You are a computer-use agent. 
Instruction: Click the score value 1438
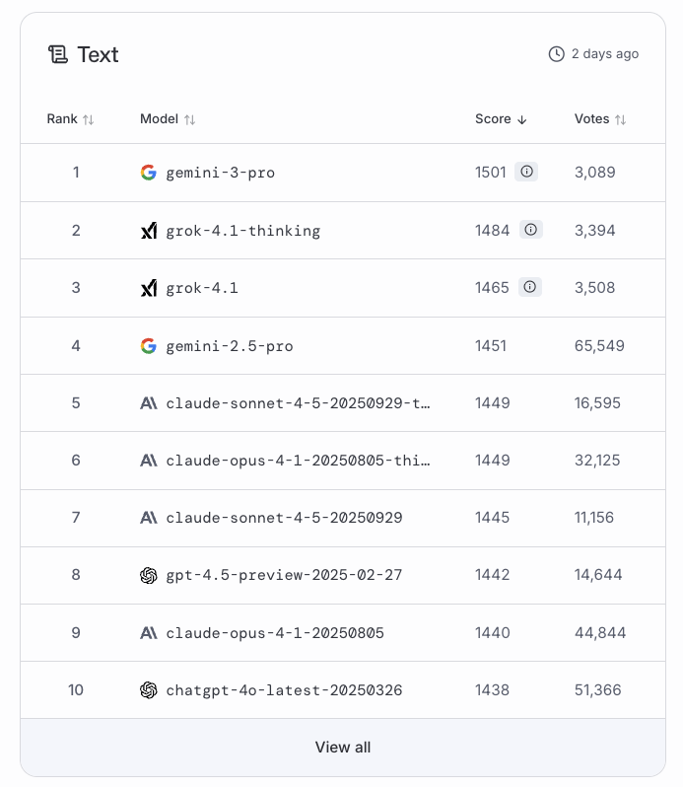tap(493, 690)
